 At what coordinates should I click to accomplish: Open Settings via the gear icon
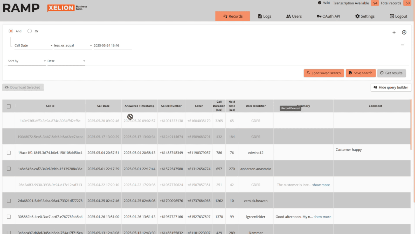tap(357, 16)
